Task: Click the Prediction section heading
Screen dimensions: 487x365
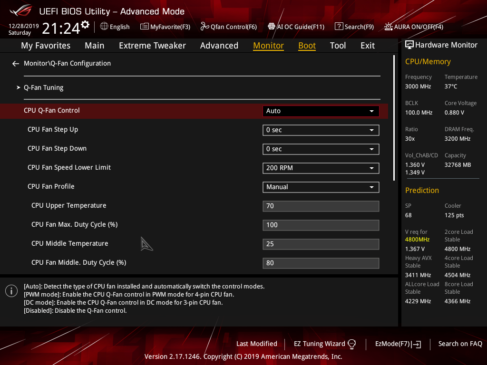Action: coord(422,190)
